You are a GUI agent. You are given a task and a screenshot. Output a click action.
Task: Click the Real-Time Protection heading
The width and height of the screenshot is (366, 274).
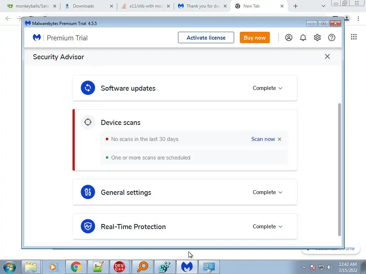(133, 227)
